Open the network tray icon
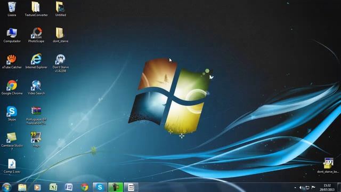Screen dimensions: 341x192 click(x=307, y=187)
